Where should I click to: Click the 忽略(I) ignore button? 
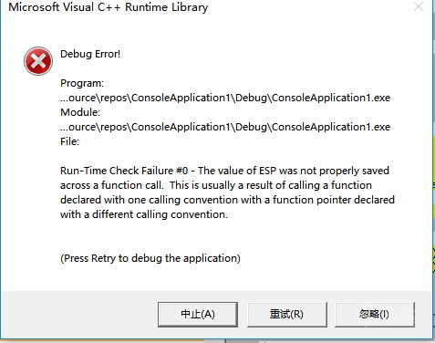pyautogui.click(x=375, y=315)
